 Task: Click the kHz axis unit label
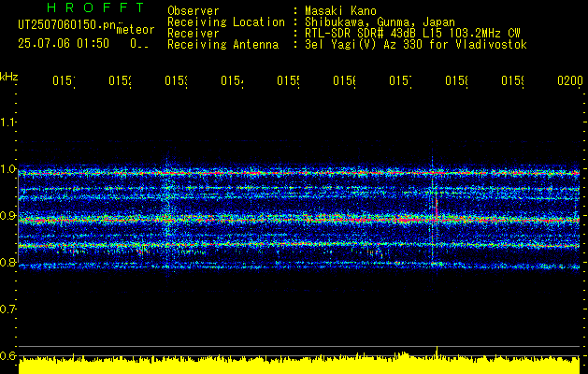click(x=9, y=78)
